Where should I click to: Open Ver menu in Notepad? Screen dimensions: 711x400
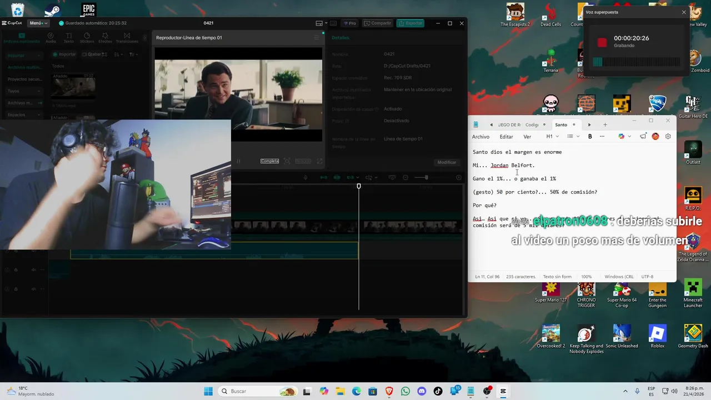(x=527, y=137)
